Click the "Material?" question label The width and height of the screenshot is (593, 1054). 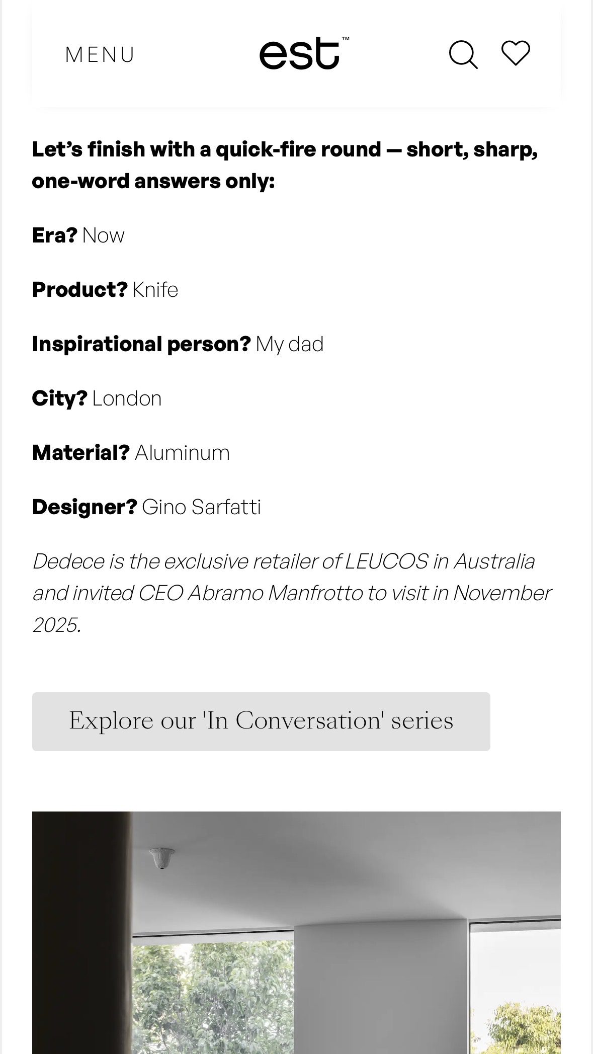81,453
